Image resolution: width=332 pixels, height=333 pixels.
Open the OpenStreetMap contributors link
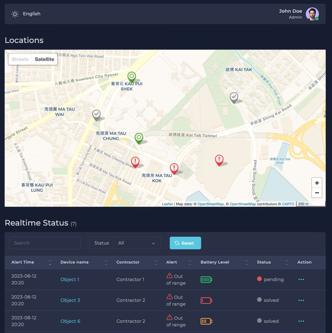point(243,204)
